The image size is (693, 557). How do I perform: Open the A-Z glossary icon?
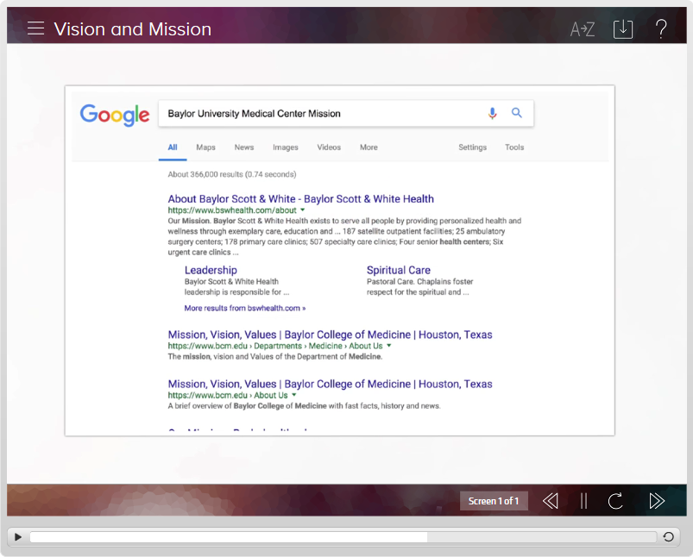pos(582,29)
